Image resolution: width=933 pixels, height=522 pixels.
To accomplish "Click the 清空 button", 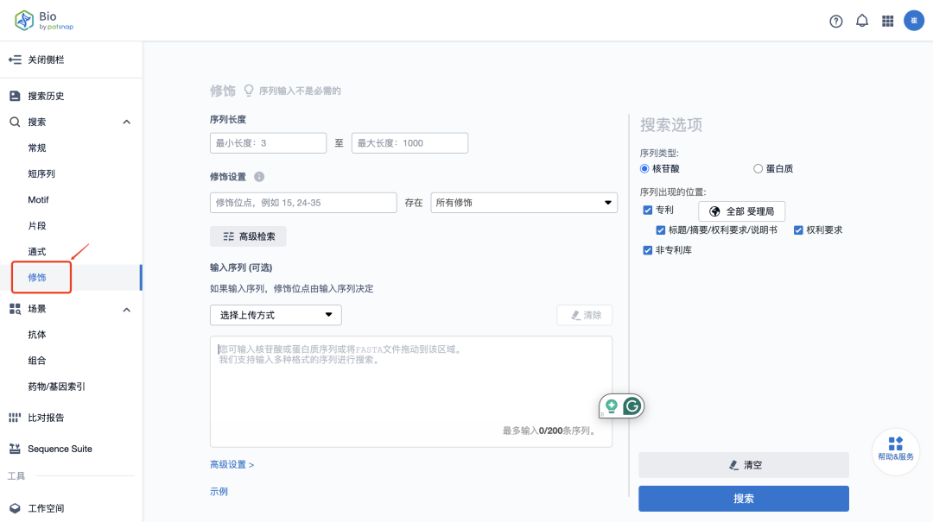I will click(x=744, y=465).
